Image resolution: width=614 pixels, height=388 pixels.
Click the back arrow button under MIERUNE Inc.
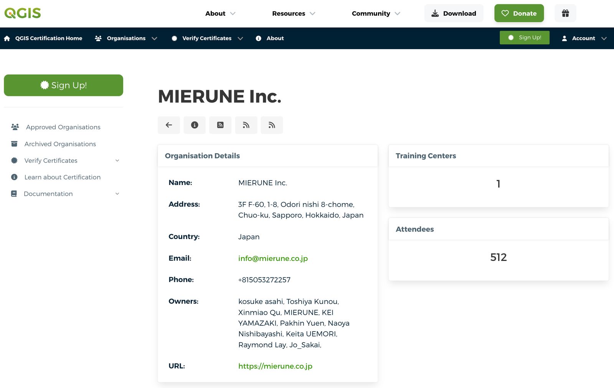click(x=169, y=125)
